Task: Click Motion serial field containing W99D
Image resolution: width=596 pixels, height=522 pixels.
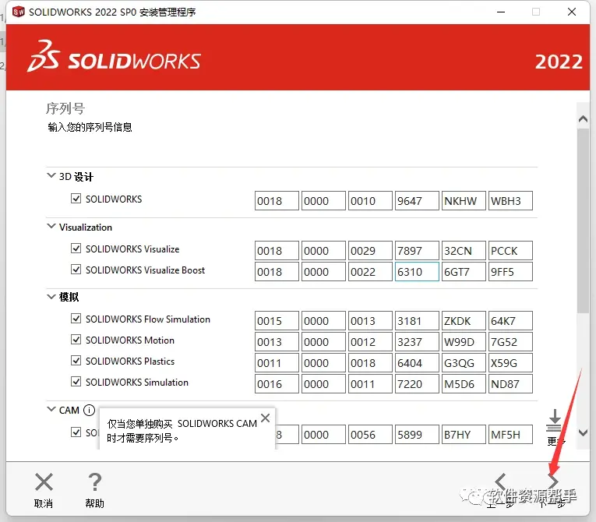Action: click(x=464, y=342)
